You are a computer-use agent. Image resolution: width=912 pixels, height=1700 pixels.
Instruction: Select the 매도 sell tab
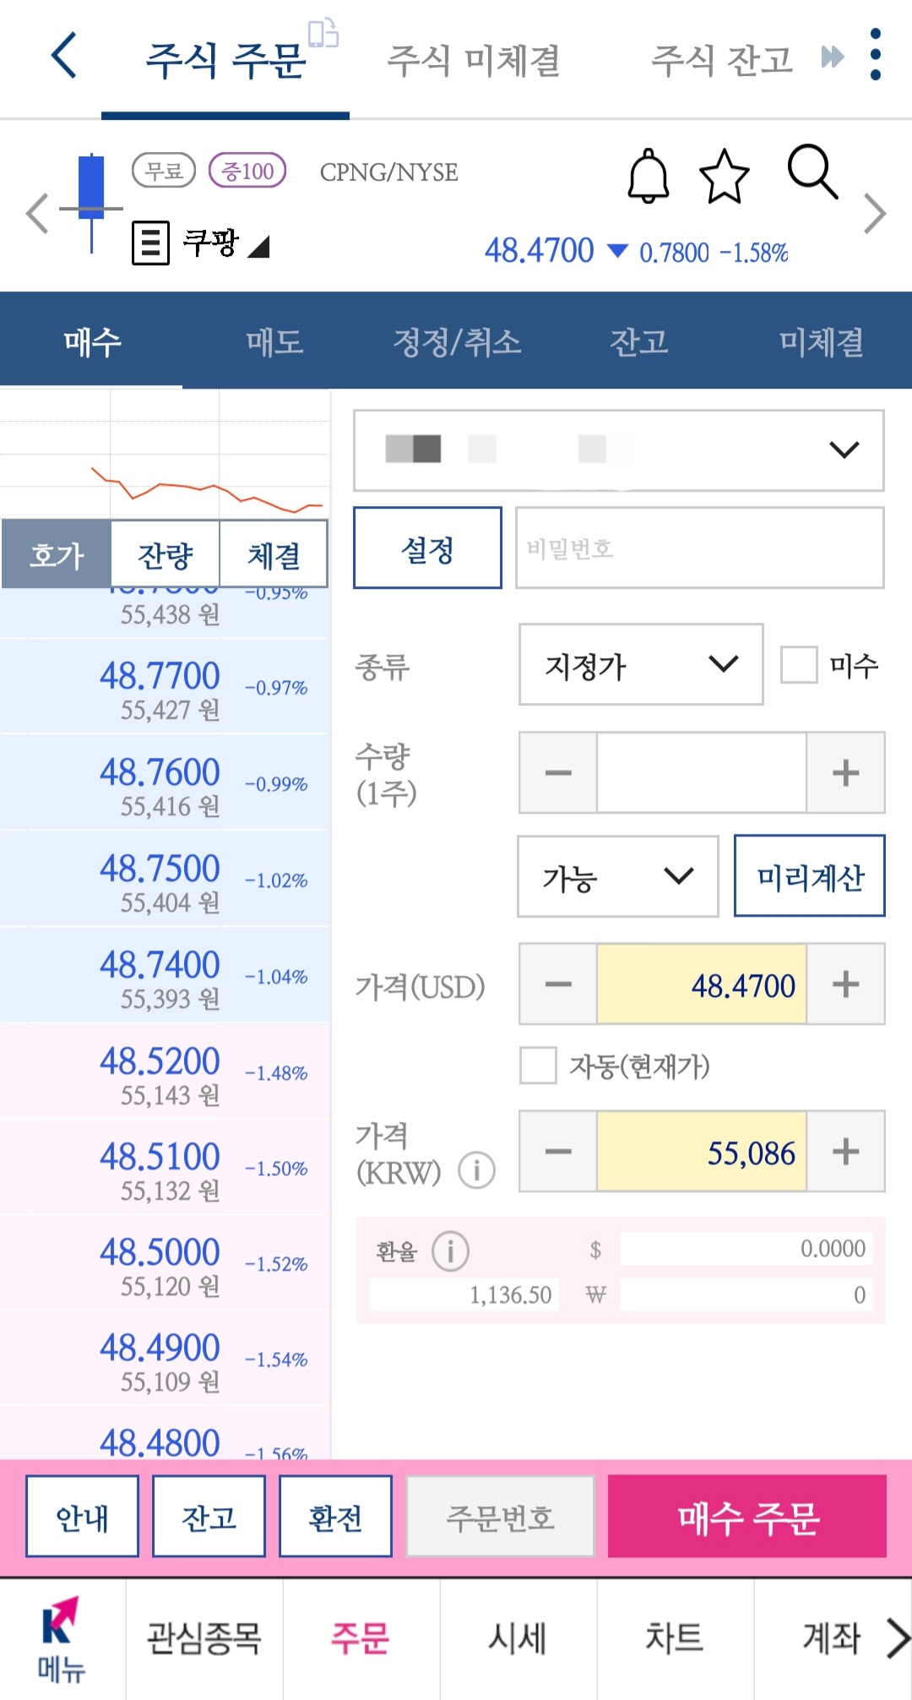274,341
